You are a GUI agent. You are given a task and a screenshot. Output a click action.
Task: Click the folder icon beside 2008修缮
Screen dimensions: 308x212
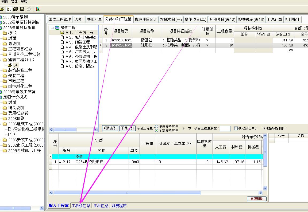coord(5,119)
